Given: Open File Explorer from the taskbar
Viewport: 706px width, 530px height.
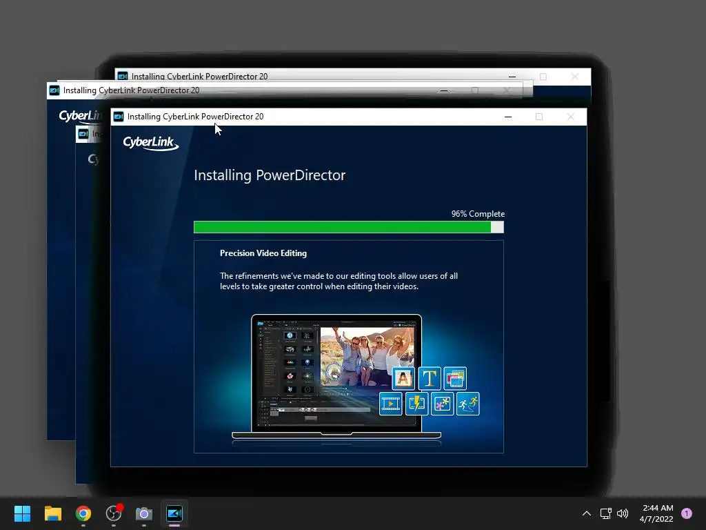Looking at the screenshot, I should [x=52, y=513].
